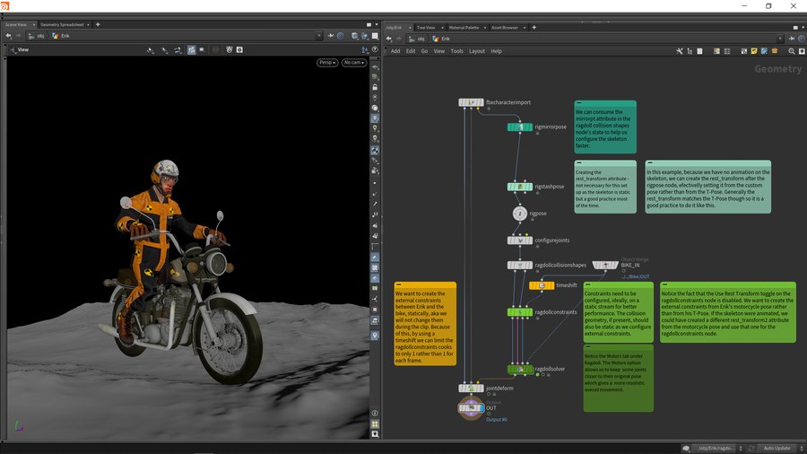Click the Auto Update button
Image resolution: width=807 pixels, height=454 pixels.
click(777, 448)
